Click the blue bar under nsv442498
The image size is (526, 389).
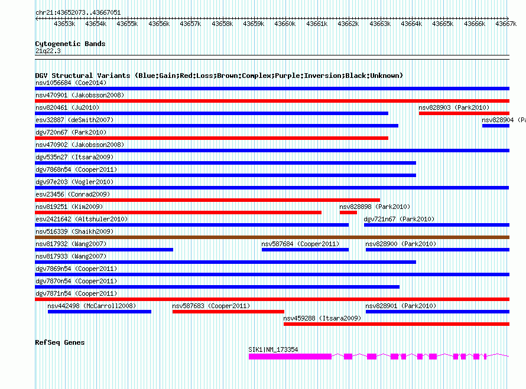[100, 312]
